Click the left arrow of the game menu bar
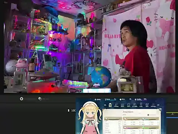178x134 pixels. (x=105, y=105)
